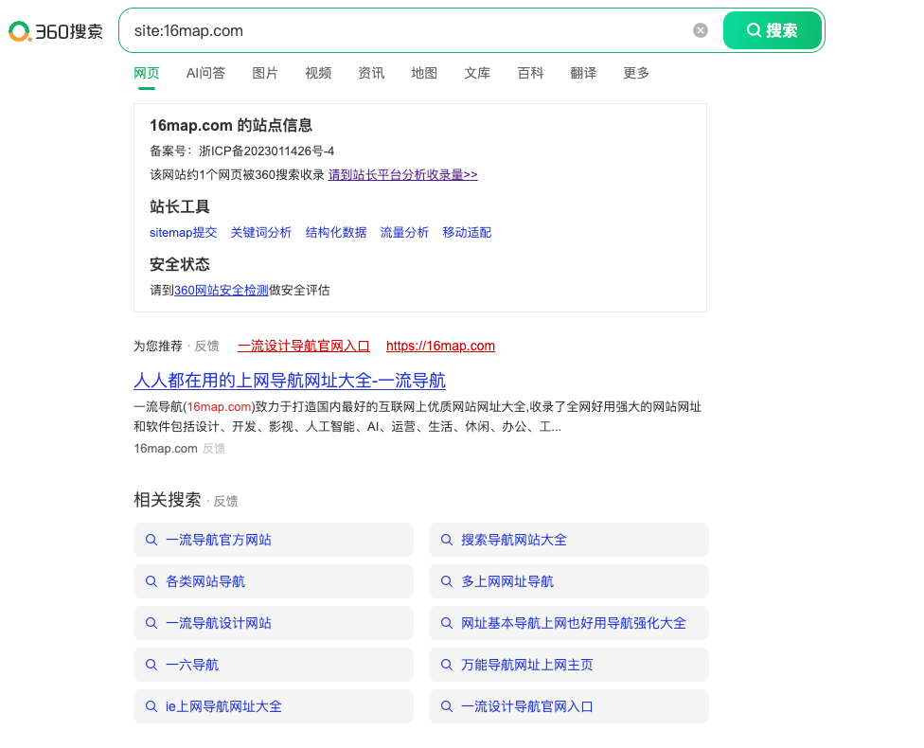Screen dimensions: 924x748
Task: Click the 16map.com green URL text under result
Action: coord(166,449)
